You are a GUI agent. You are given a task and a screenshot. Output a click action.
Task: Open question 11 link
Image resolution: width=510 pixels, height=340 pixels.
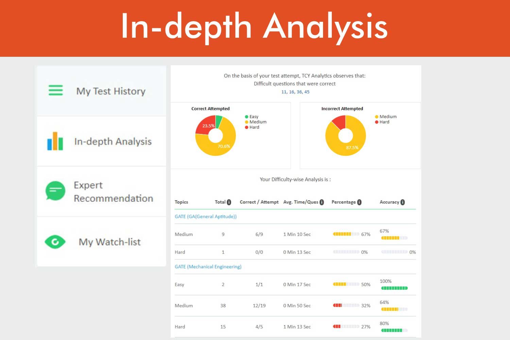coord(284,92)
